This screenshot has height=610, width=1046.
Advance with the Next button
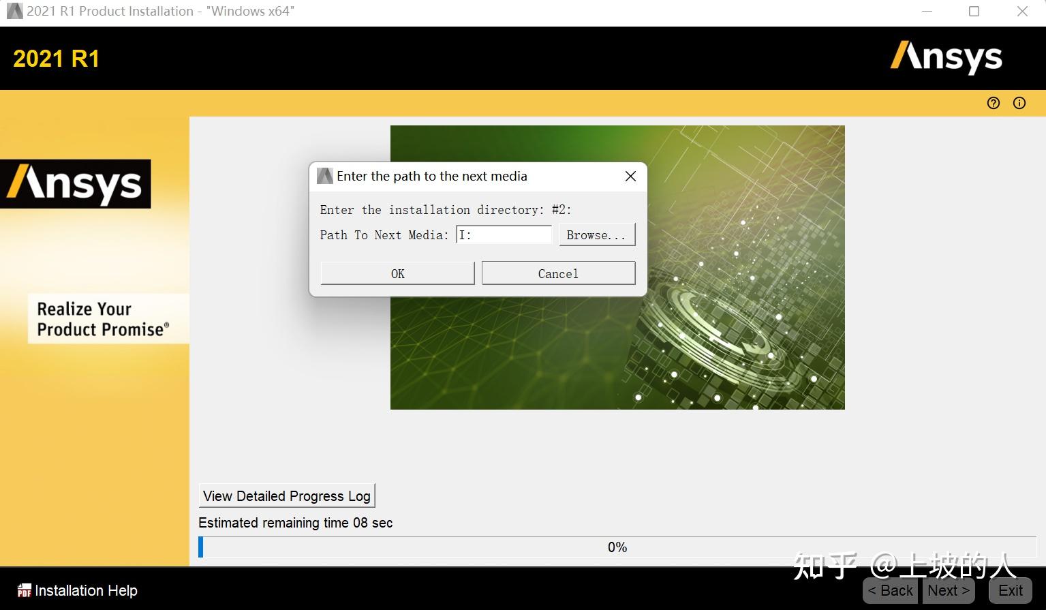point(947,590)
